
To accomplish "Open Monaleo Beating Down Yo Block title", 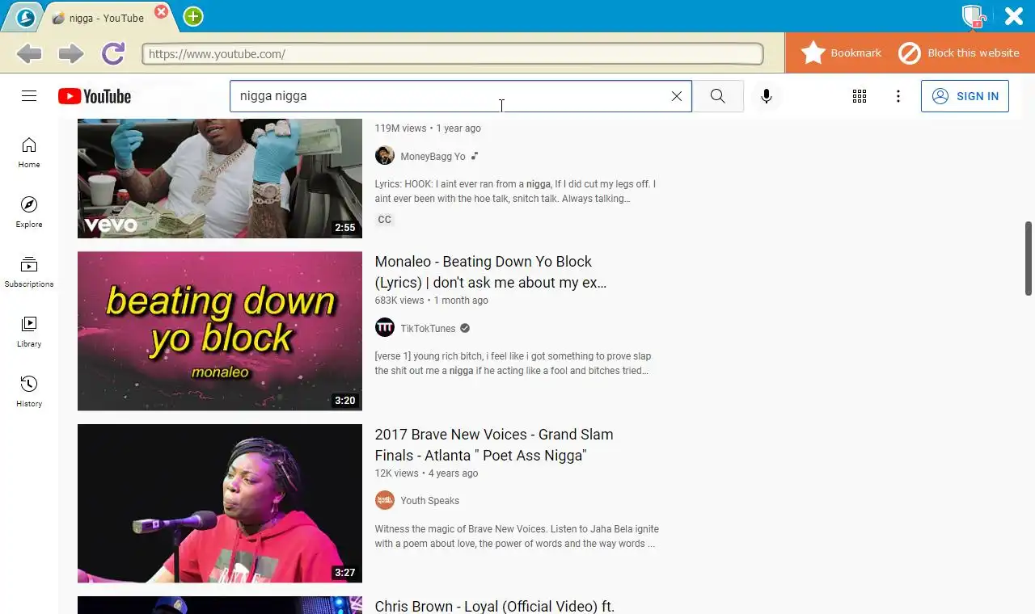I will coord(491,272).
